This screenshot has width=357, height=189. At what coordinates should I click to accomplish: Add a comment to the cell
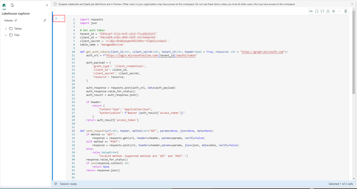pyautogui.click(x=322, y=11)
